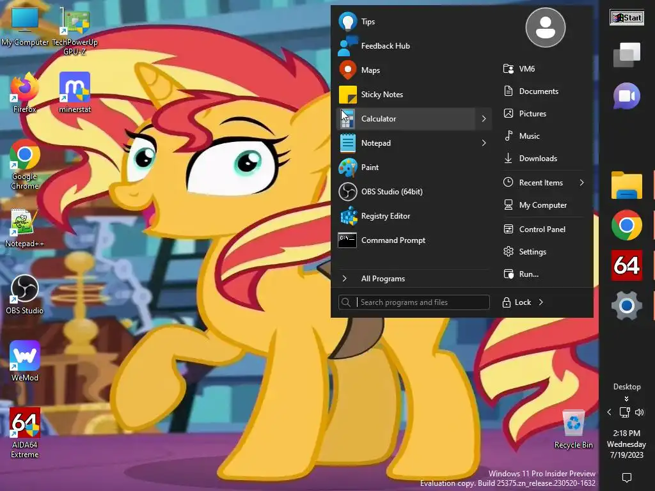Open the gear settings taskbar icon

(x=627, y=306)
